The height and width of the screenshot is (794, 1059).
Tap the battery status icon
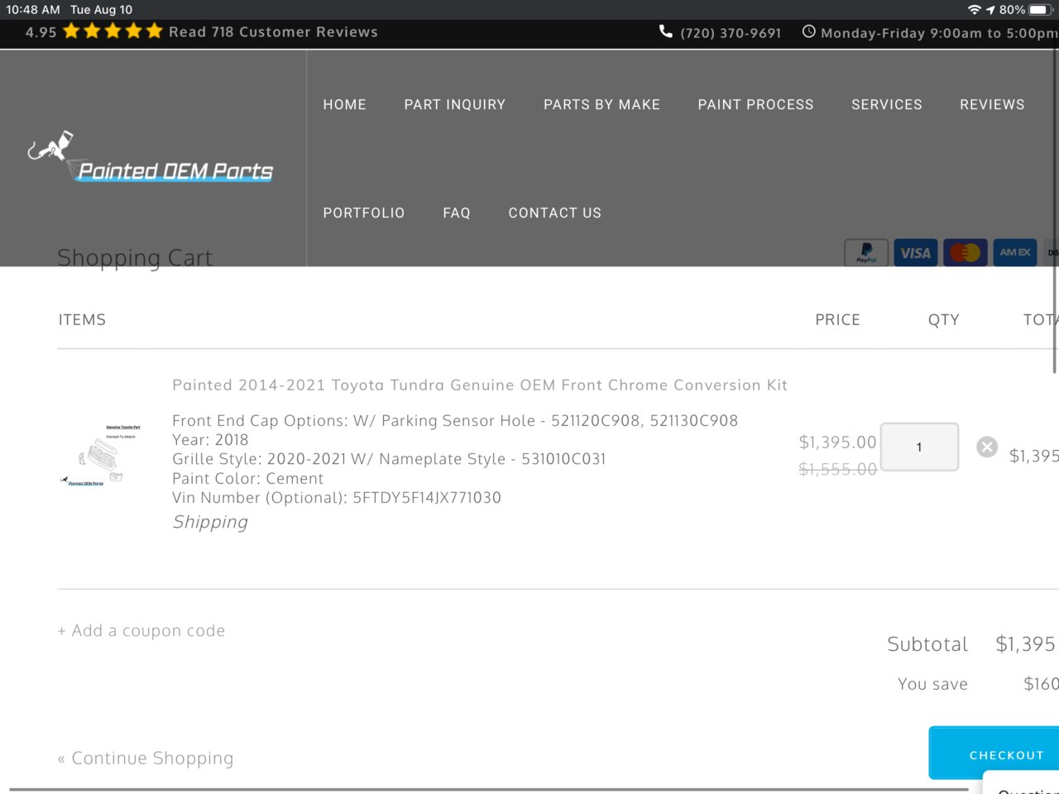(x=1041, y=10)
